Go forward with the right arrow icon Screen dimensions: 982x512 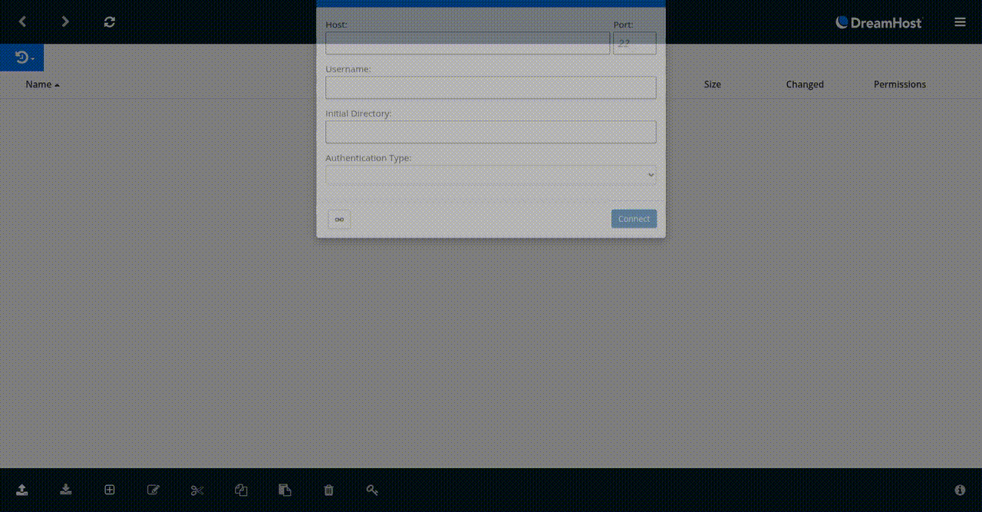(x=65, y=21)
